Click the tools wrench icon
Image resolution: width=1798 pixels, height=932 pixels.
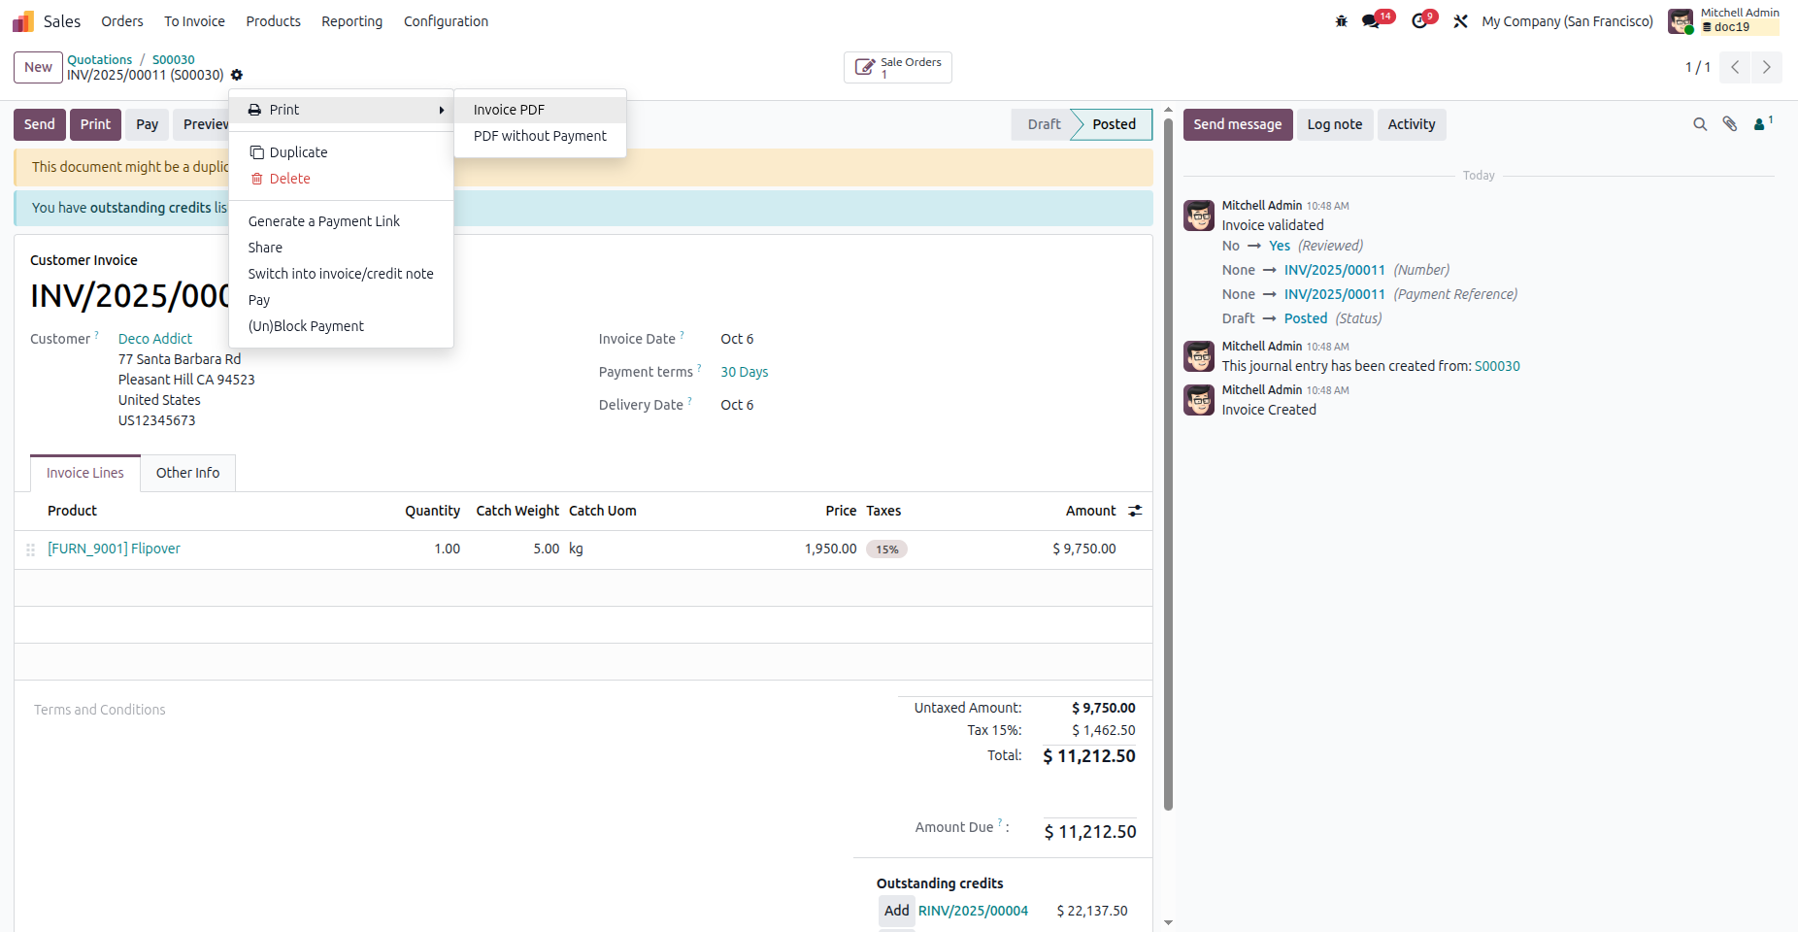[x=1460, y=21]
